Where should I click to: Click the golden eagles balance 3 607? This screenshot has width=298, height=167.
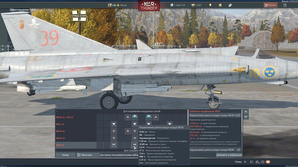tap(196, 5)
